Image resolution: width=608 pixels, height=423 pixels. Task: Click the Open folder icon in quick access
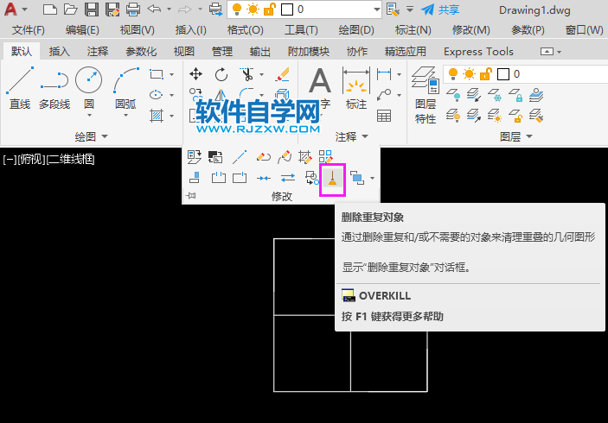point(71,9)
